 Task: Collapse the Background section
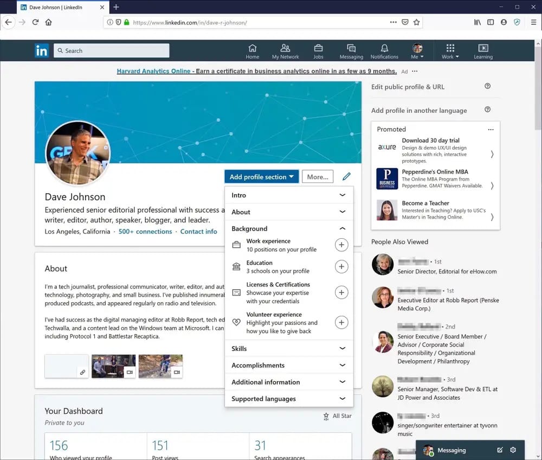point(289,228)
